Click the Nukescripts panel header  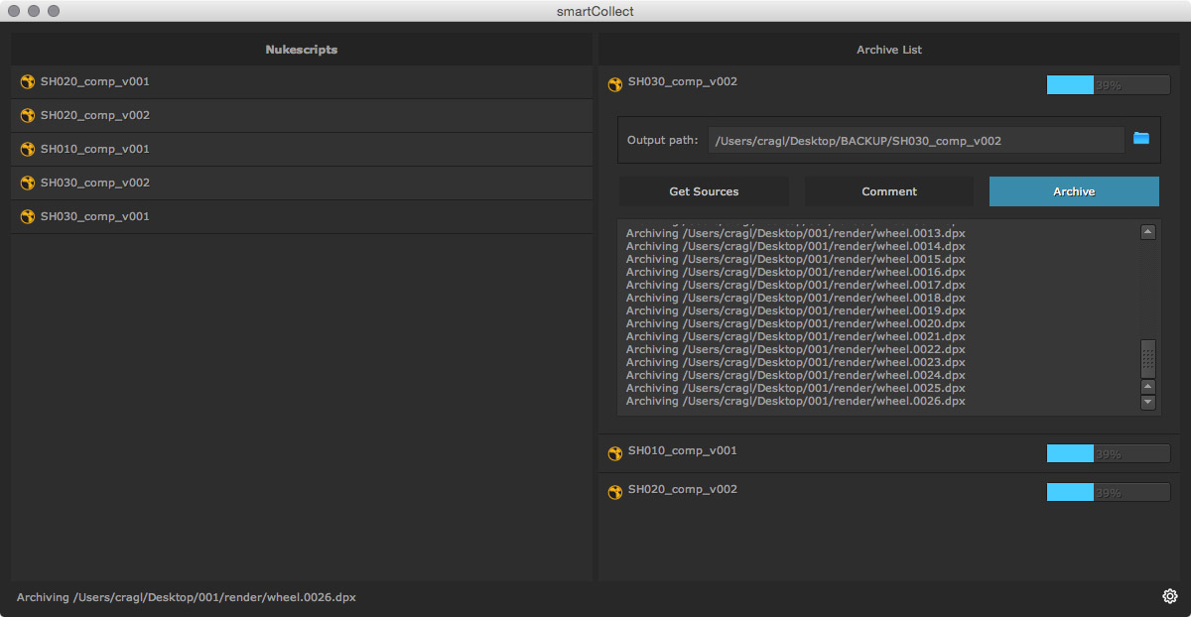point(301,50)
